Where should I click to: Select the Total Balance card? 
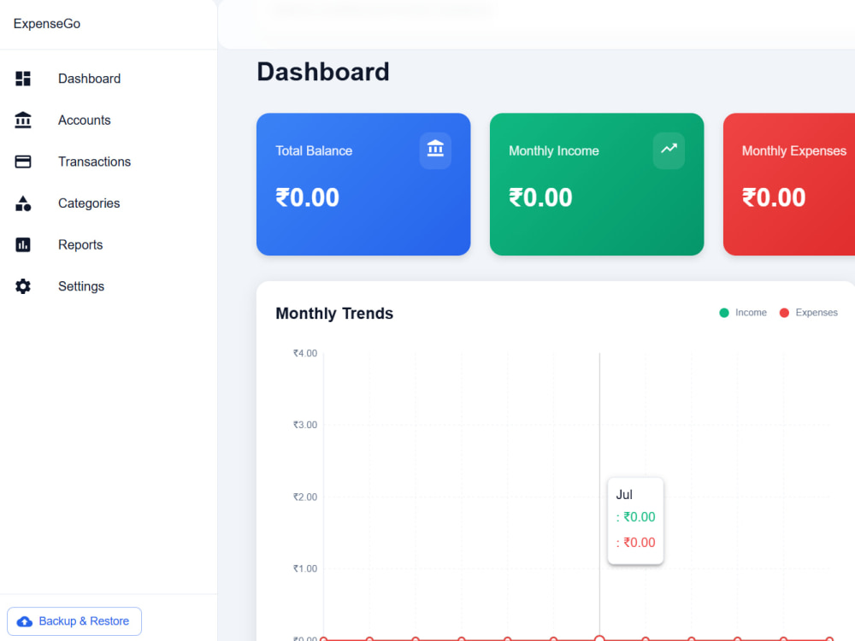(363, 185)
